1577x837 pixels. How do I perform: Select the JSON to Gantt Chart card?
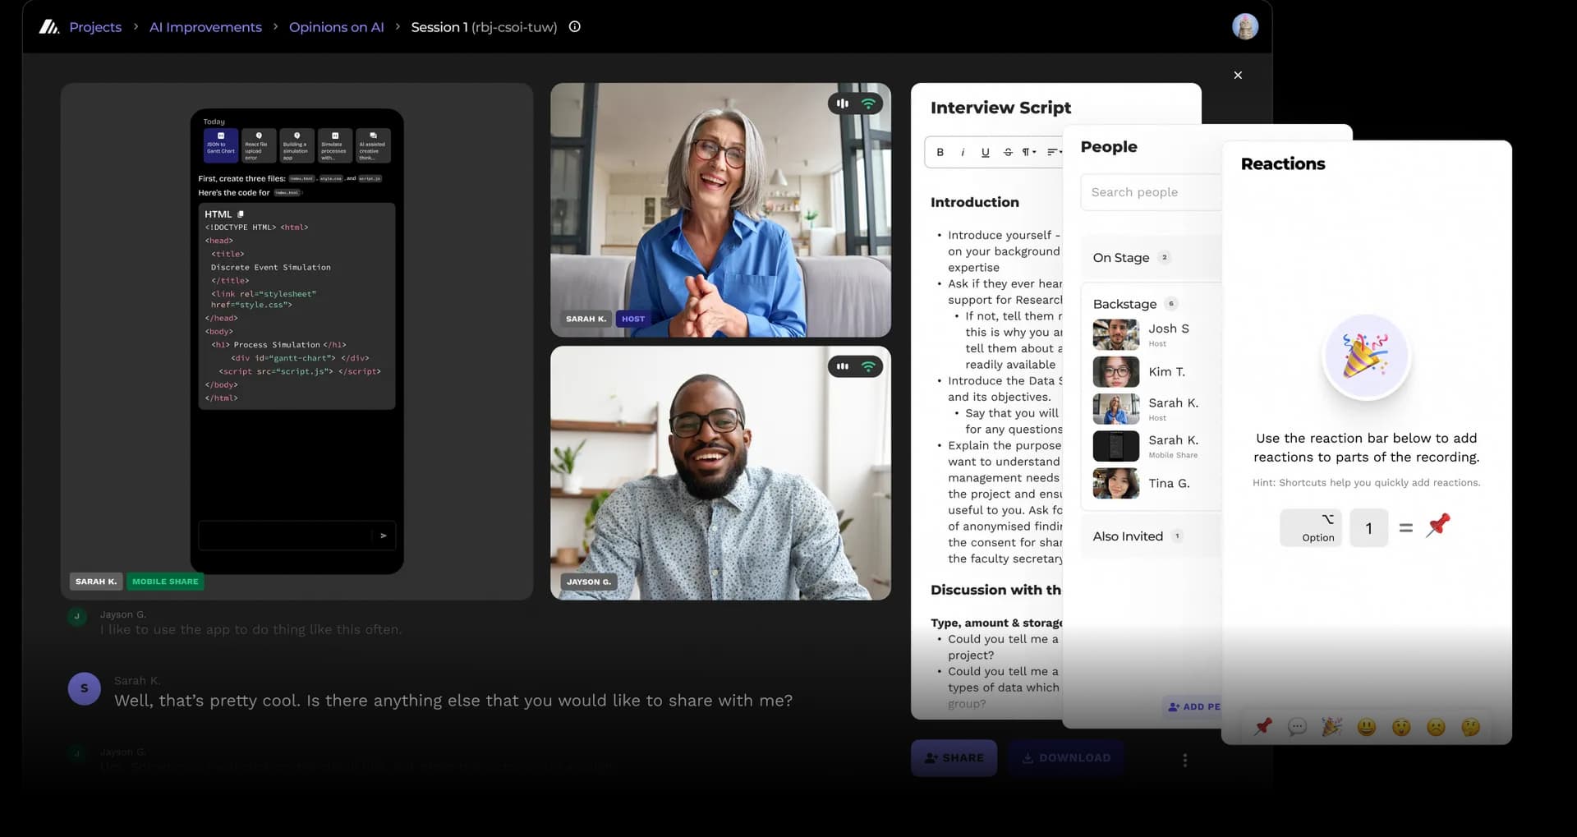(x=221, y=145)
